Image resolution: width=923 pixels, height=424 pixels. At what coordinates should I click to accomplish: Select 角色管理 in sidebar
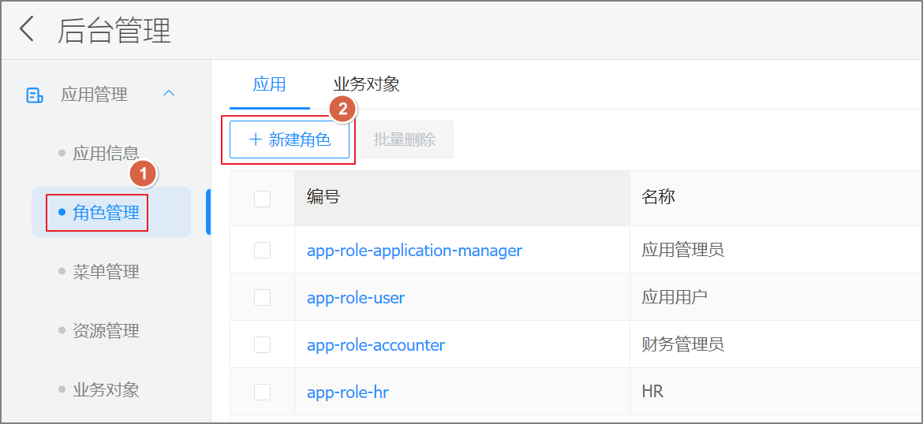coord(106,213)
